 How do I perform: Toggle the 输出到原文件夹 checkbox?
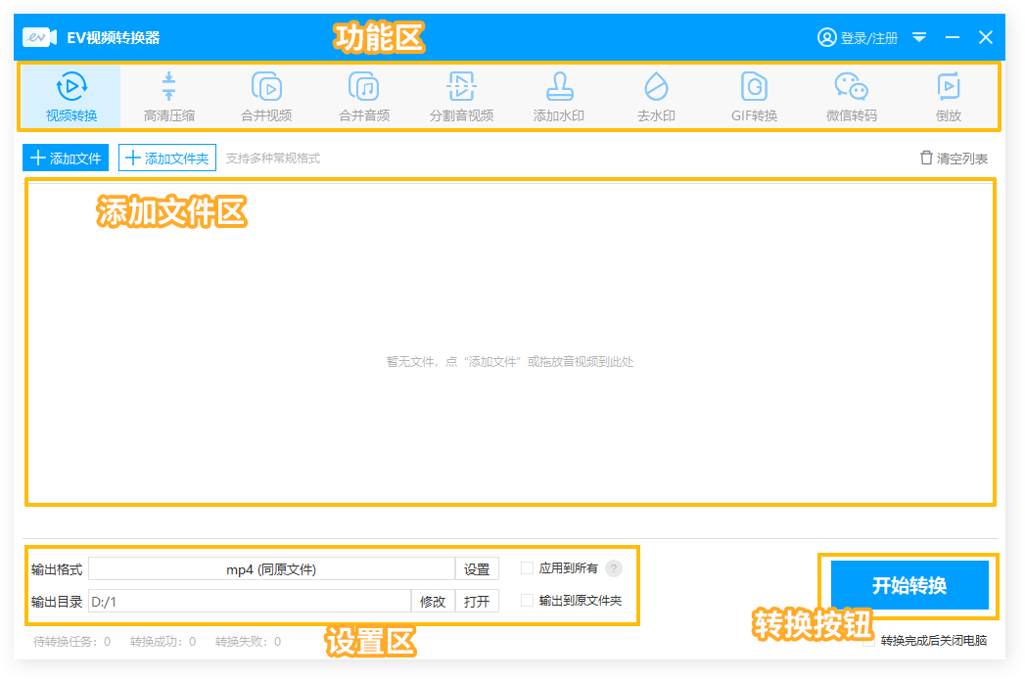click(528, 601)
